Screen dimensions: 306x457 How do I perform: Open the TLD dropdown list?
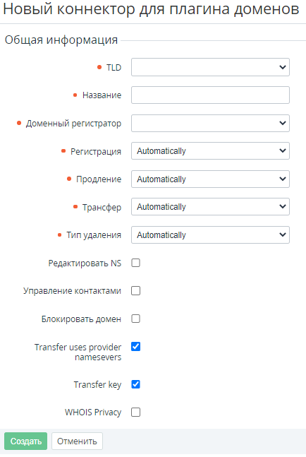coord(210,67)
